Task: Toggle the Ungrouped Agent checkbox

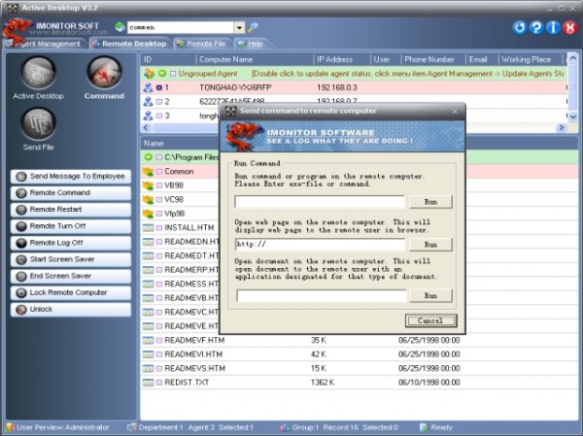Action: [173, 74]
